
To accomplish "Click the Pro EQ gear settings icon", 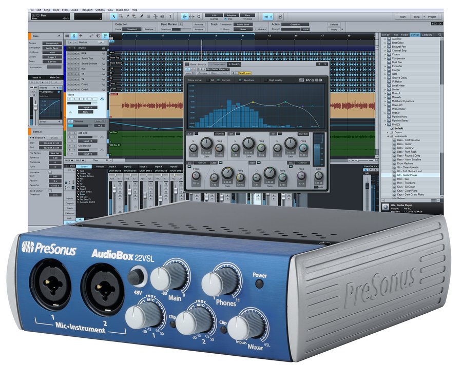I will tap(233, 73).
